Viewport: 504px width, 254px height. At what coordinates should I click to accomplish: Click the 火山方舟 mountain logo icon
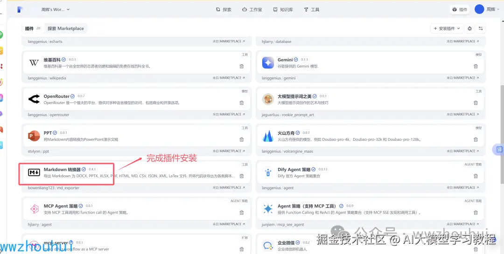pyautogui.click(x=268, y=136)
